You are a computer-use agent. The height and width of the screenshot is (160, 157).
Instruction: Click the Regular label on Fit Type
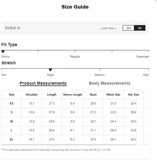pos(75,57)
